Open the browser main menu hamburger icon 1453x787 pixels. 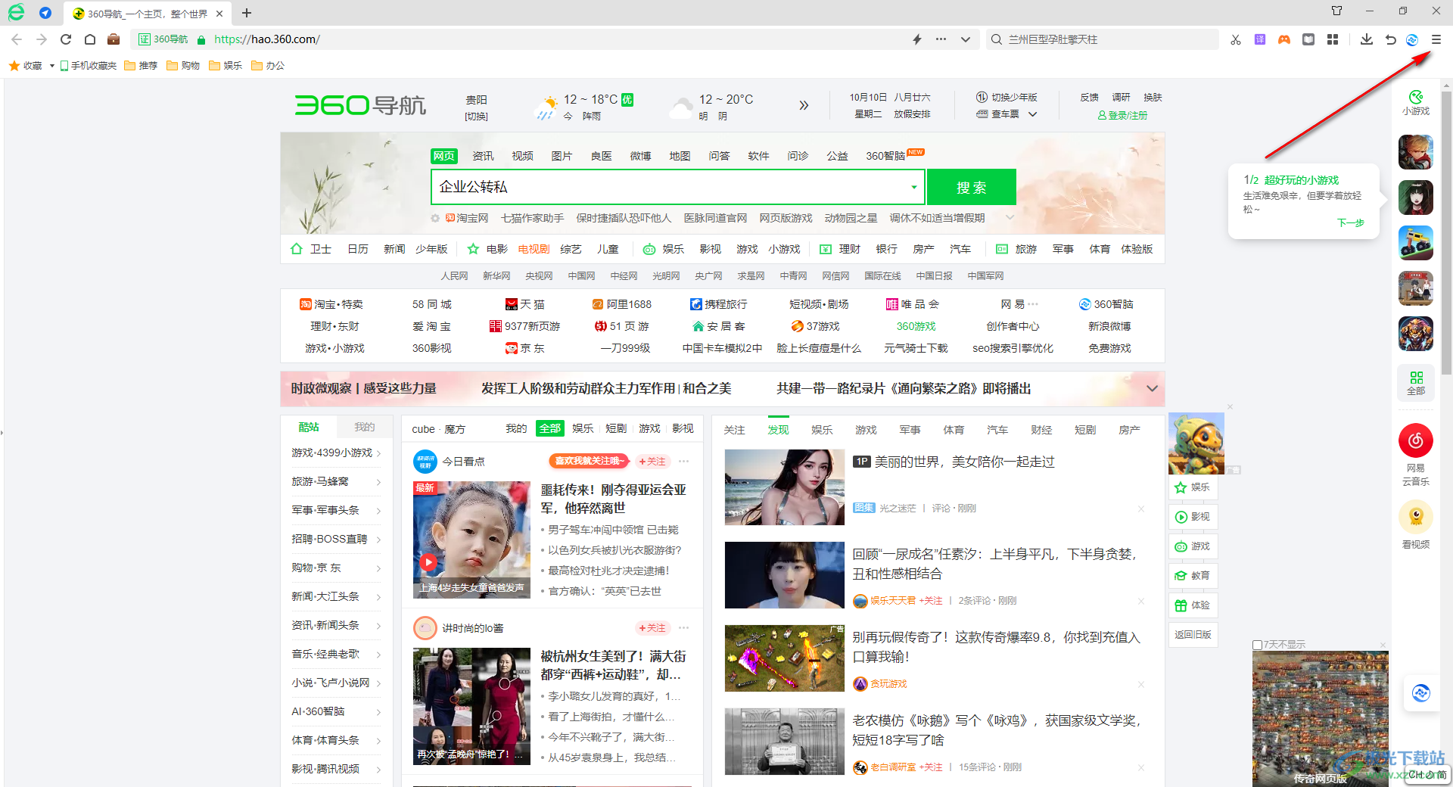point(1436,39)
